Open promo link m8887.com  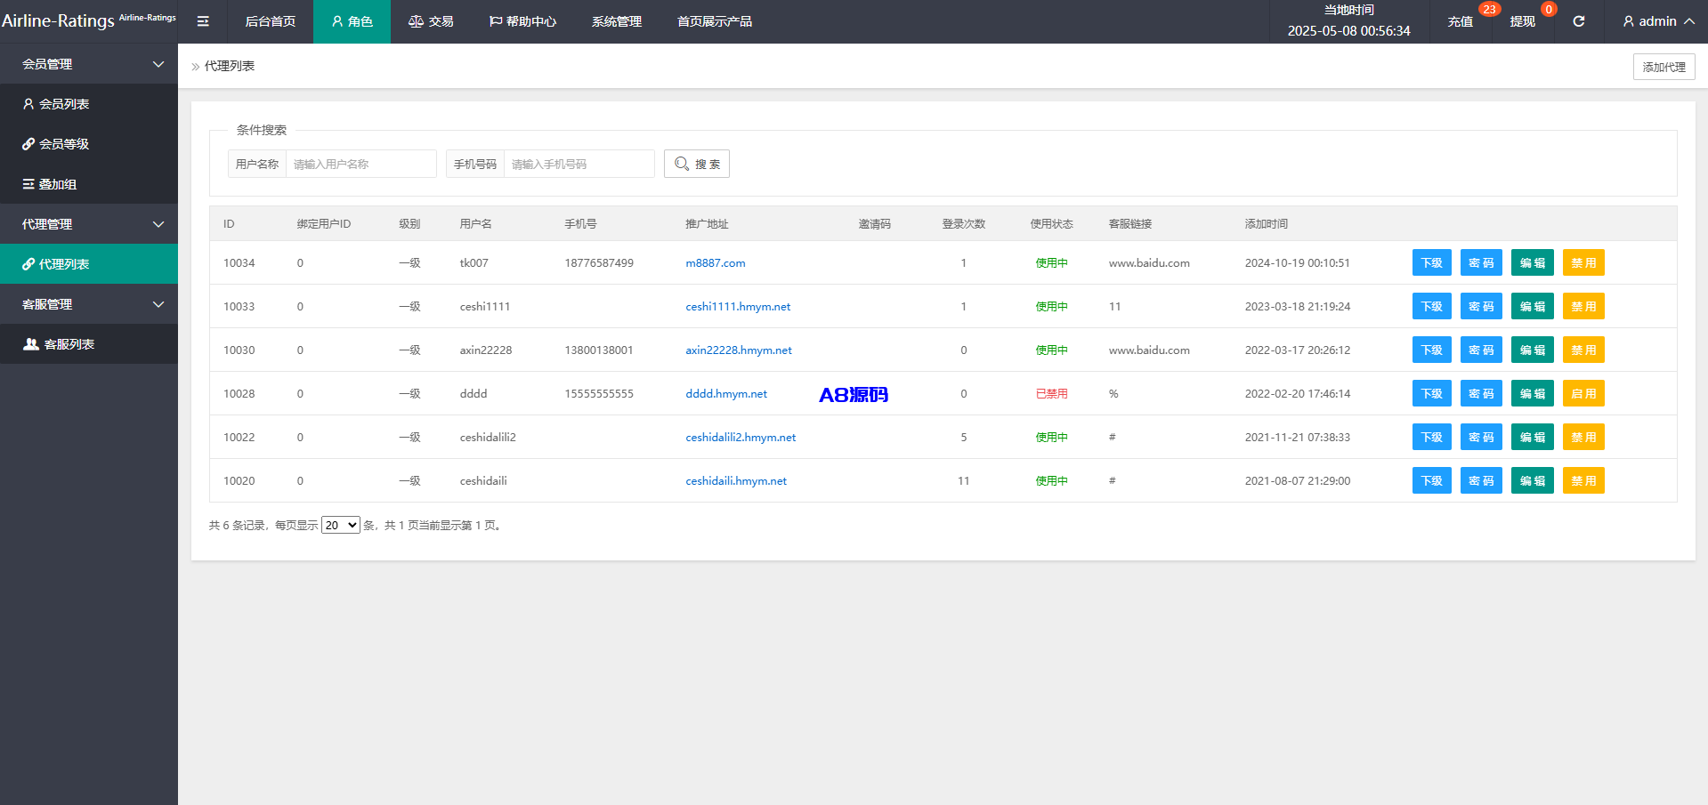(x=716, y=263)
